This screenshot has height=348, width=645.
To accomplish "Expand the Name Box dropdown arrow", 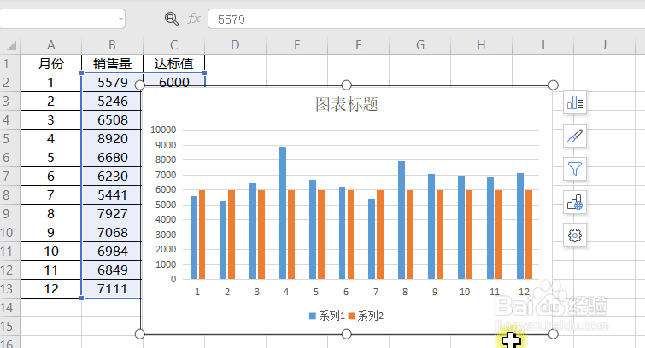I will [x=120, y=19].
